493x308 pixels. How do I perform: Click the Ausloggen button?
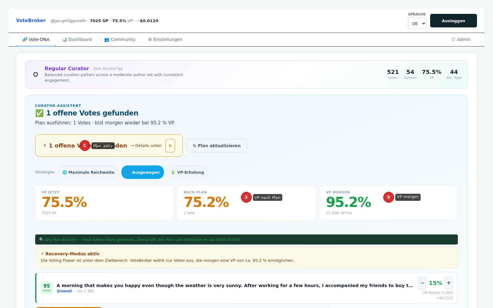pos(453,21)
